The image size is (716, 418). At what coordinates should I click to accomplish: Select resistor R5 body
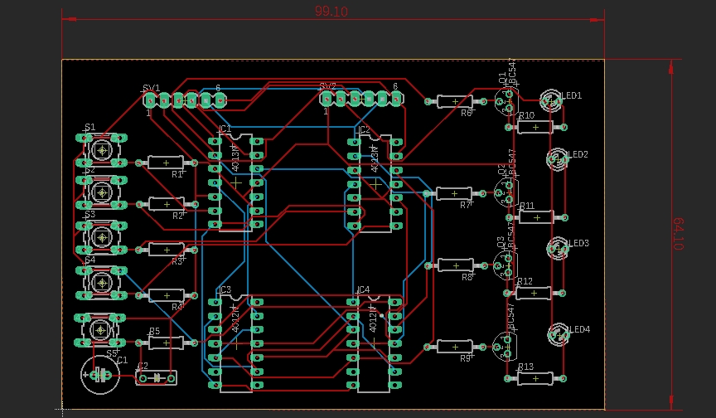tap(167, 343)
